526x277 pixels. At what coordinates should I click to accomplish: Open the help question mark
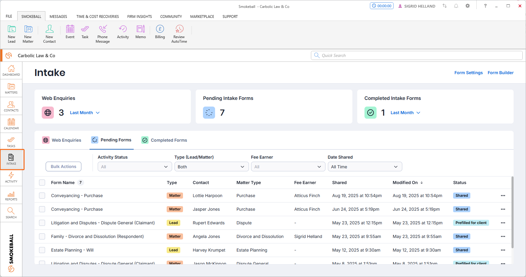pos(485,6)
